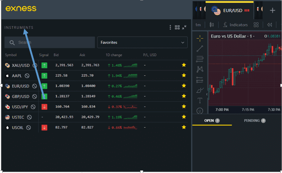The width and height of the screenshot is (282, 173).
Task: Sort by the P/L, USD column header
Action: (x=150, y=55)
